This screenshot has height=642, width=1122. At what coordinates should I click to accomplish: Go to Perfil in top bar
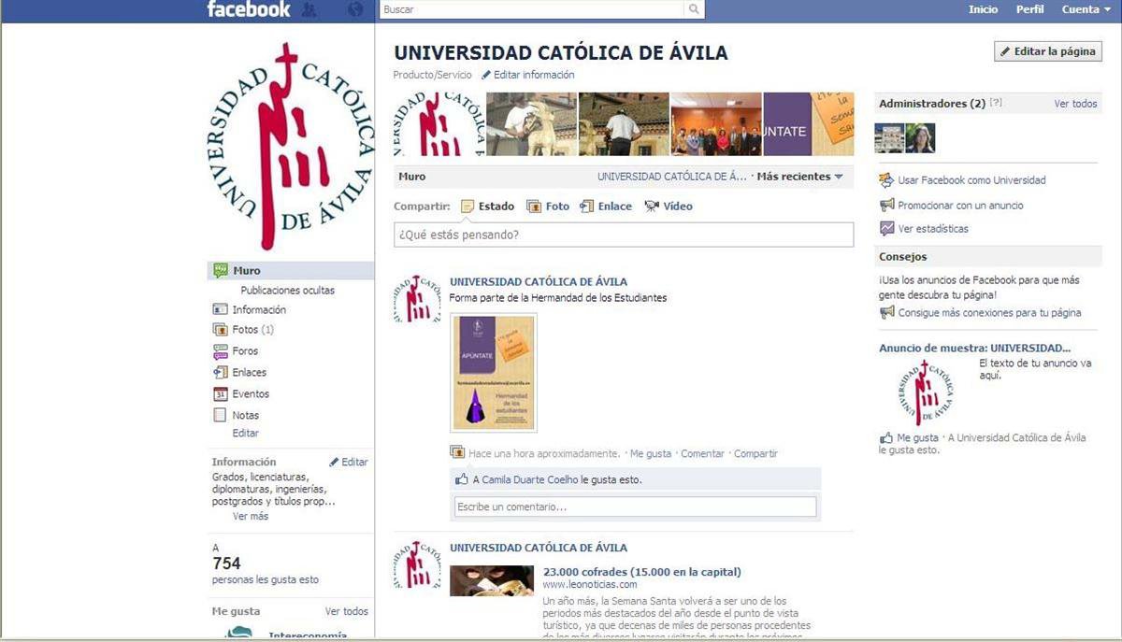click(x=1029, y=9)
